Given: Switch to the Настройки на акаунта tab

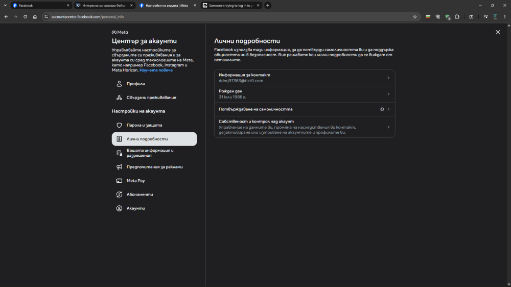Looking at the screenshot, I should tap(167, 6).
